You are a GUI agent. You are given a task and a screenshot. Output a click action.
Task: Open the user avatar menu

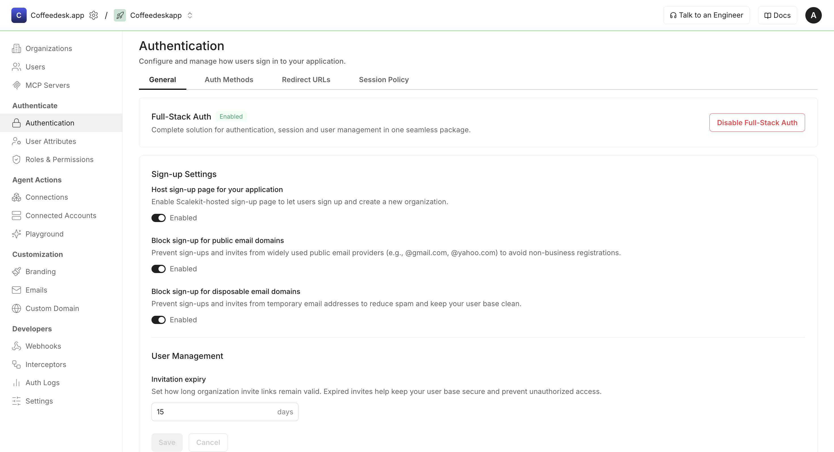coord(813,15)
